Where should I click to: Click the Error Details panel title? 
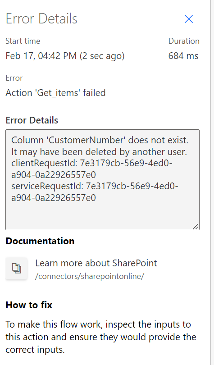[41, 18]
